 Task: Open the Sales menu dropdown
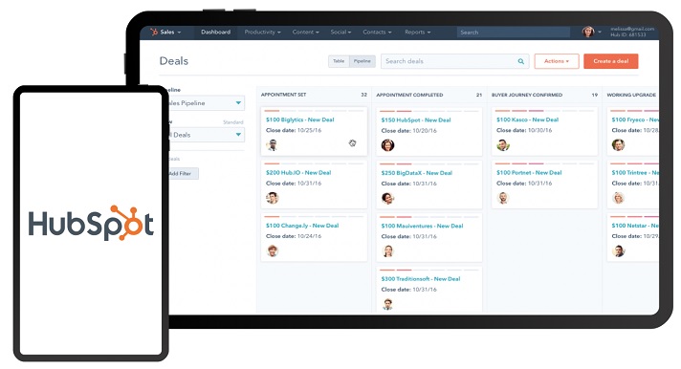170,33
